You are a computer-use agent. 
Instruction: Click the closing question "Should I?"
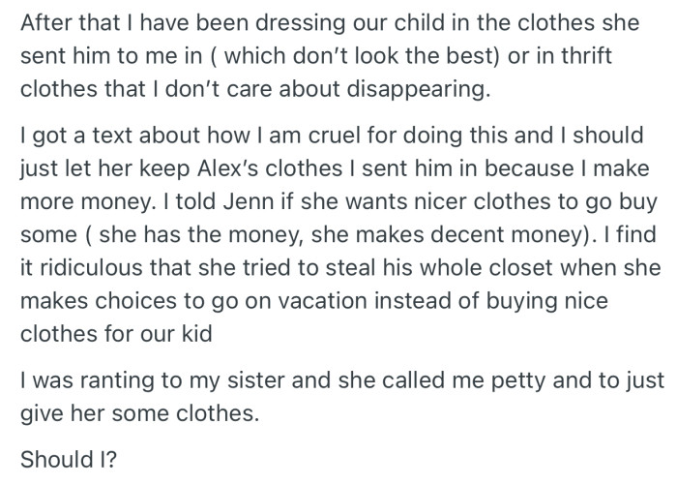(65, 456)
